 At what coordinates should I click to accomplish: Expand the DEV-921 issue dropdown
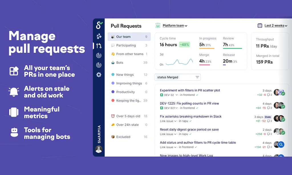pyautogui.click(x=177, y=108)
